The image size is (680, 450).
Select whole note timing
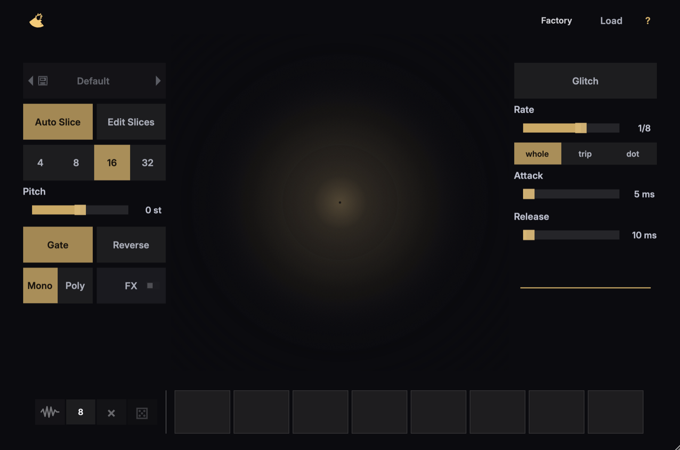(537, 153)
